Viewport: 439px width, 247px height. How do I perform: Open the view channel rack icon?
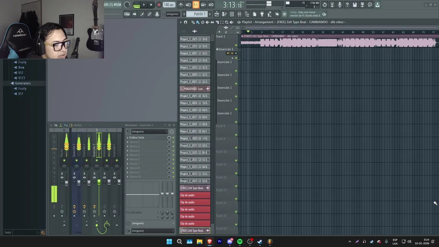[232, 14]
